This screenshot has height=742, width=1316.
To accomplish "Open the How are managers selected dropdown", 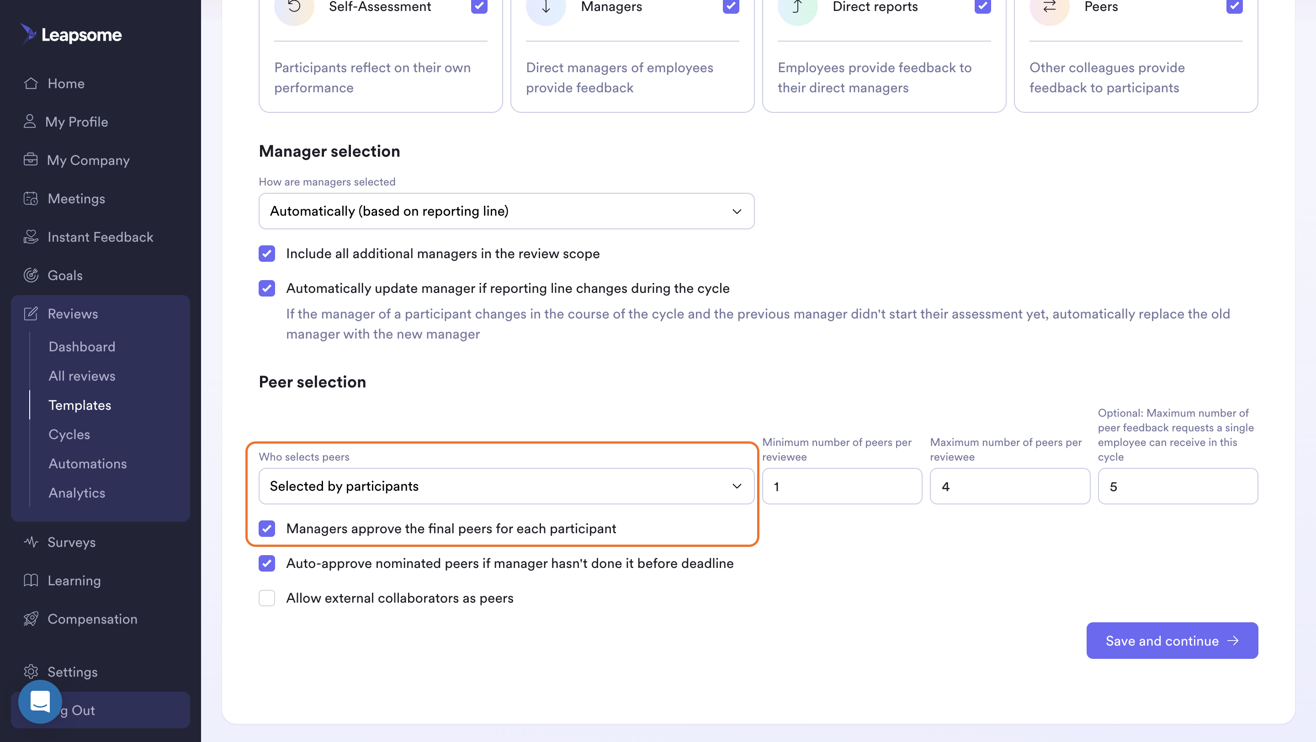I will click(506, 211).
